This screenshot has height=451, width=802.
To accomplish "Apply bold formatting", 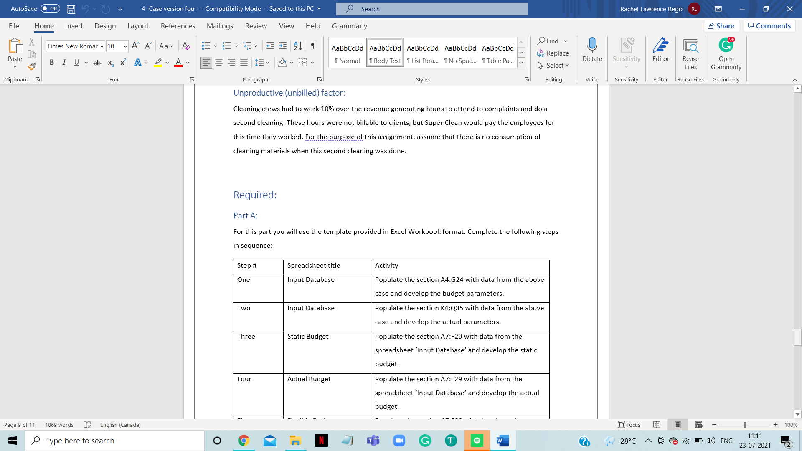I will (x=52, y=62).
